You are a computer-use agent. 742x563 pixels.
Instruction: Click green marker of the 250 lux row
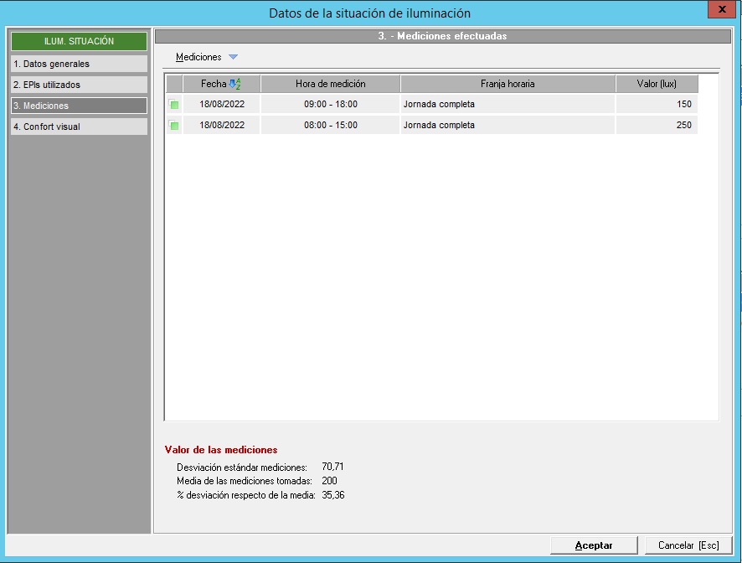174,126
